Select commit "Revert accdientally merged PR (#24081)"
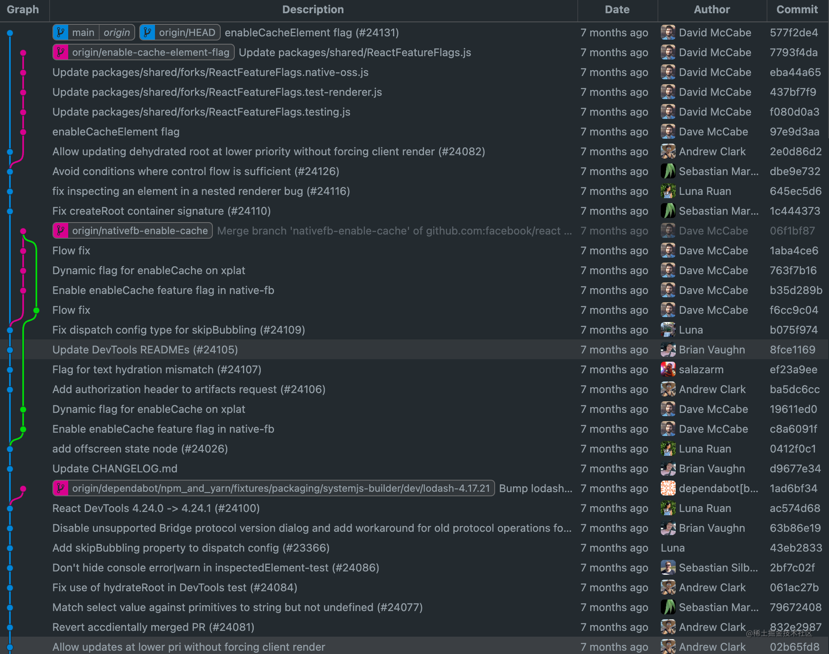 [153, 627]
